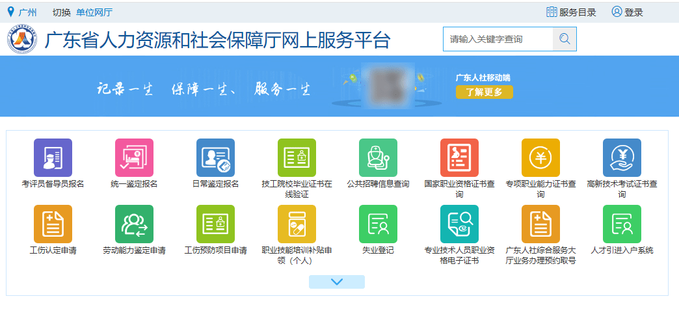The image size is (679, 318).
Task: Open 工伤认定申请 icon
Action: coord(53,224)
